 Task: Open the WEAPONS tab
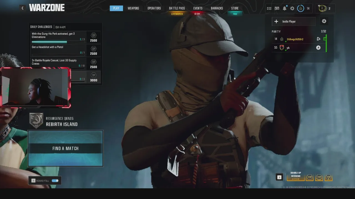click(133, 8)
